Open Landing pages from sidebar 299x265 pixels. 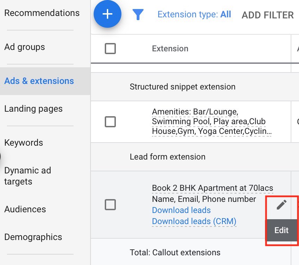(33, 109)
